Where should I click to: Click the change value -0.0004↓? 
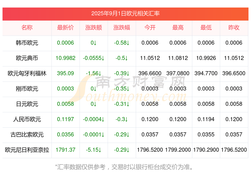tap(93, 119)
